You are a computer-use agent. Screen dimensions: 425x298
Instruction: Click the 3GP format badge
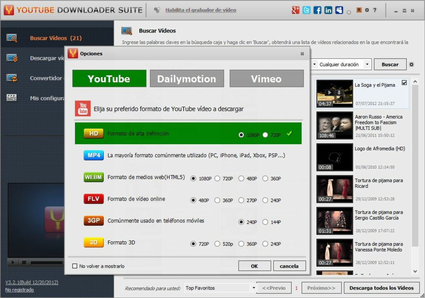(x=94, y=221)
